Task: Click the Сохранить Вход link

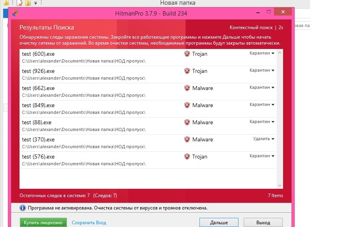Action: click(x=89, y=223)
